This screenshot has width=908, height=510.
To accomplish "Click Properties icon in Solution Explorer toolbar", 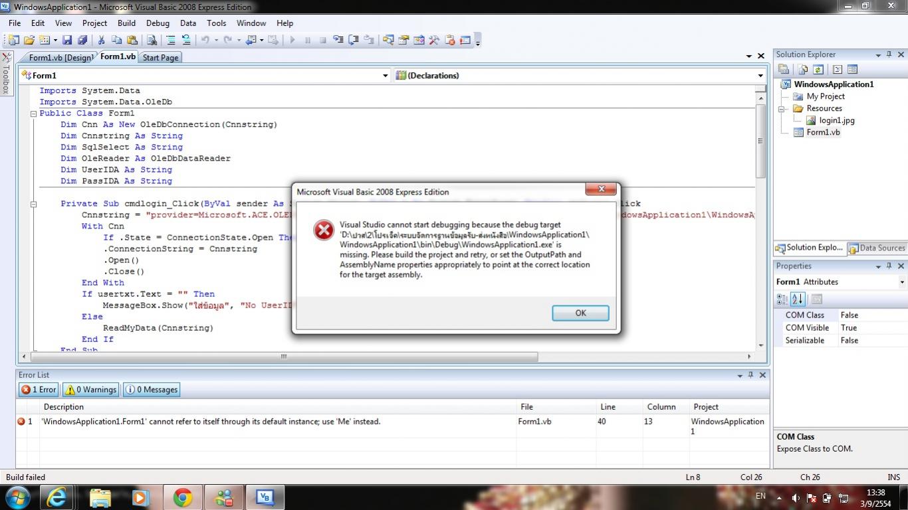I will [784, 69].
